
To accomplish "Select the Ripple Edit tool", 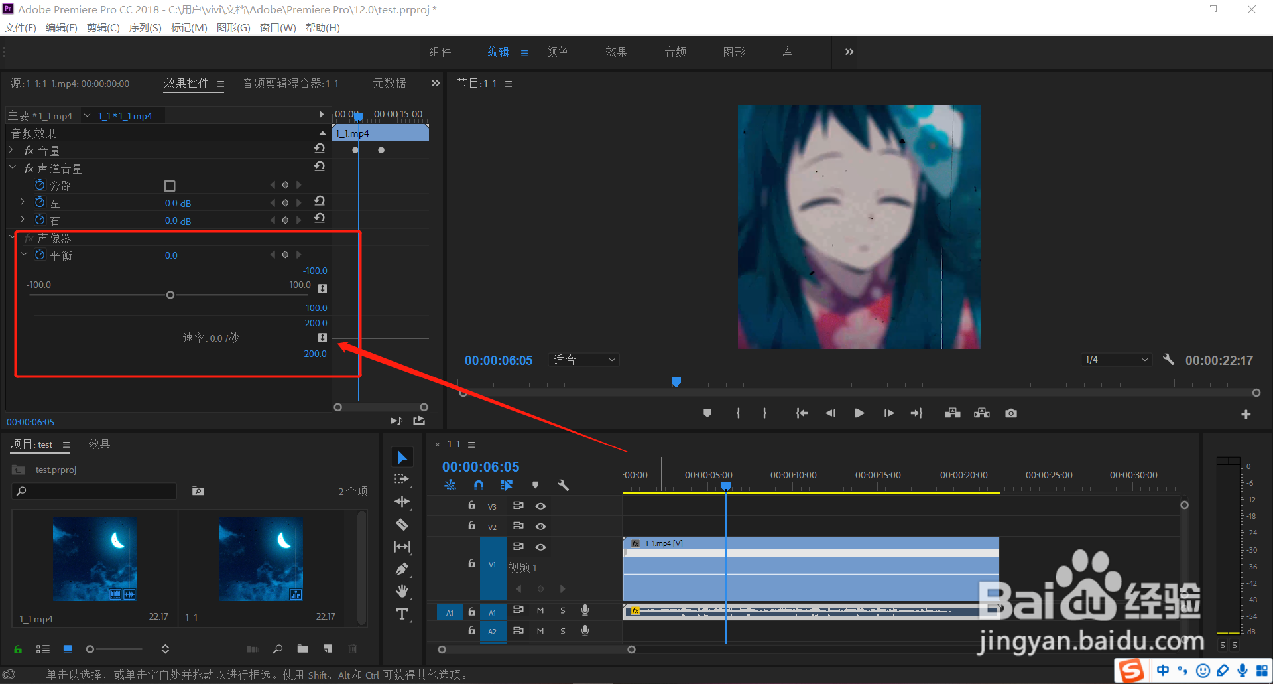I will pyautogui.click(x=402, y=502).
